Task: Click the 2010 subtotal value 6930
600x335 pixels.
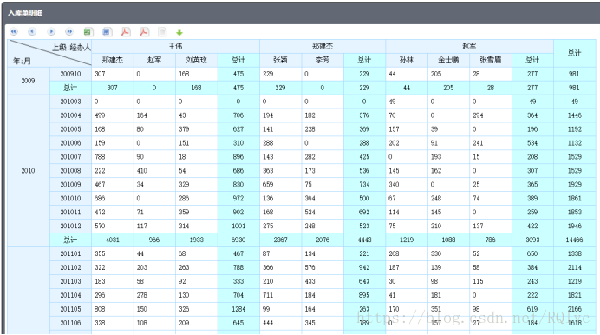Action: coord(238,240)
